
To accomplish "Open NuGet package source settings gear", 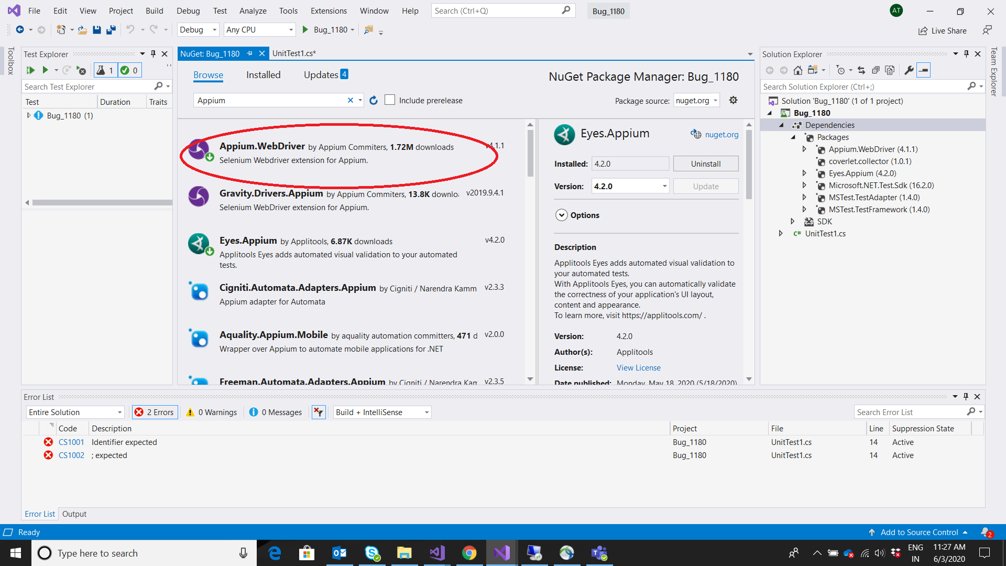I will point(733,100).
